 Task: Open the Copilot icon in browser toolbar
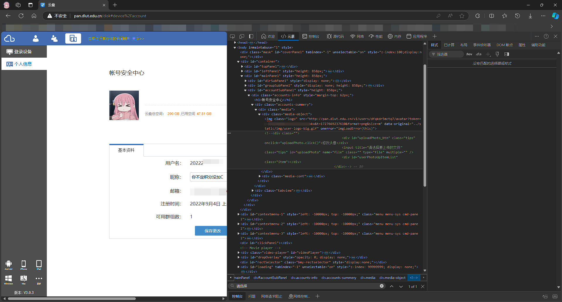555,16
